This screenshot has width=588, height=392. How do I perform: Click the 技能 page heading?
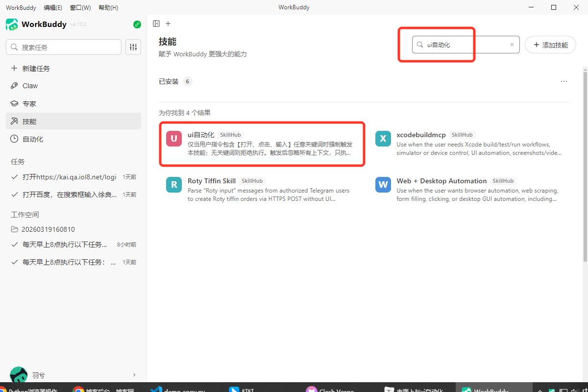tap(168, 42)
